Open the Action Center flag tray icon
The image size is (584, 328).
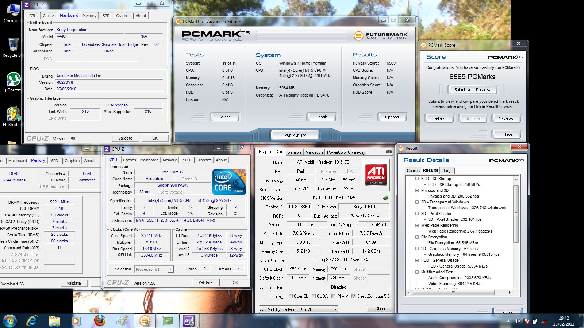tap(526, 321)
